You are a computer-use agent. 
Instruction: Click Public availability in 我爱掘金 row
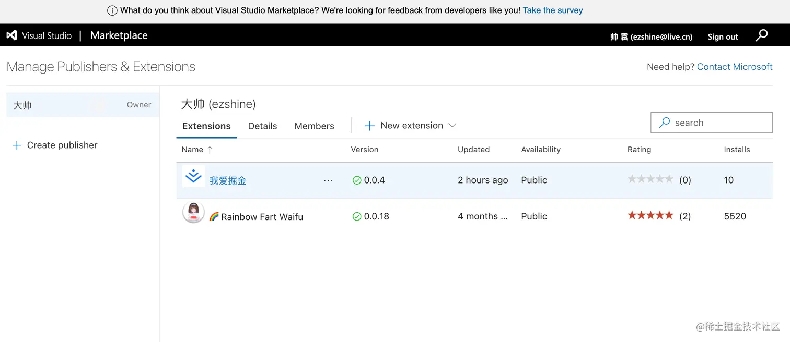point(534,180)
